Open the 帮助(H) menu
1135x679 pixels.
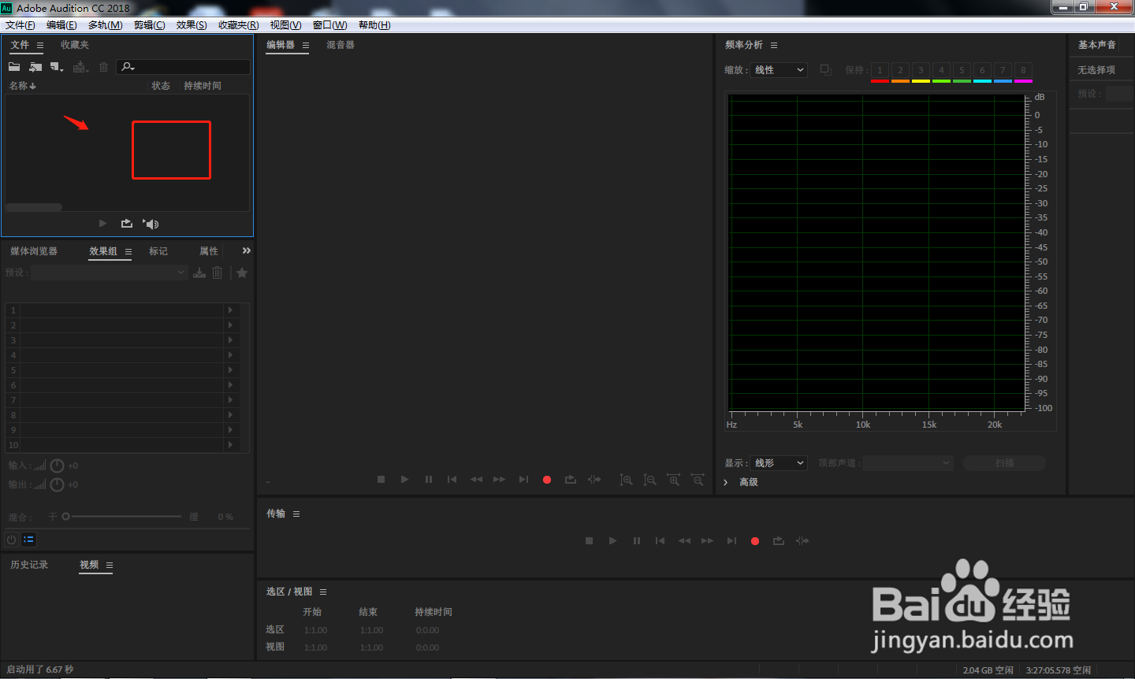point(374,25)
